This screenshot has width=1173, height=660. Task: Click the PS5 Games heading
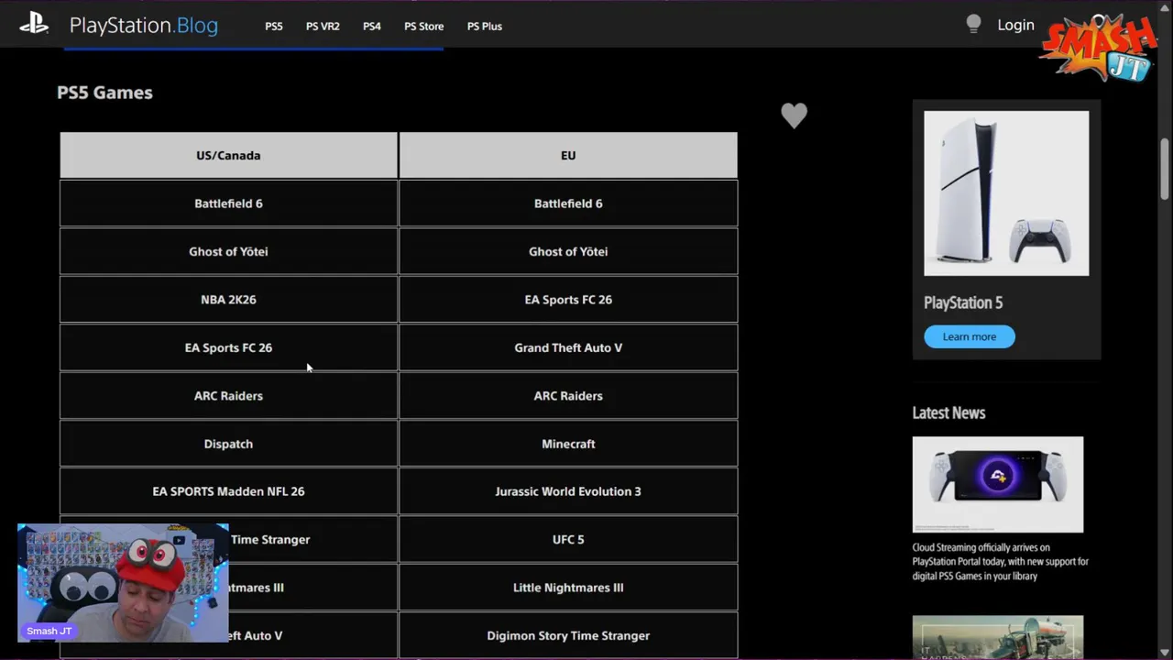(x=104, y=93)
